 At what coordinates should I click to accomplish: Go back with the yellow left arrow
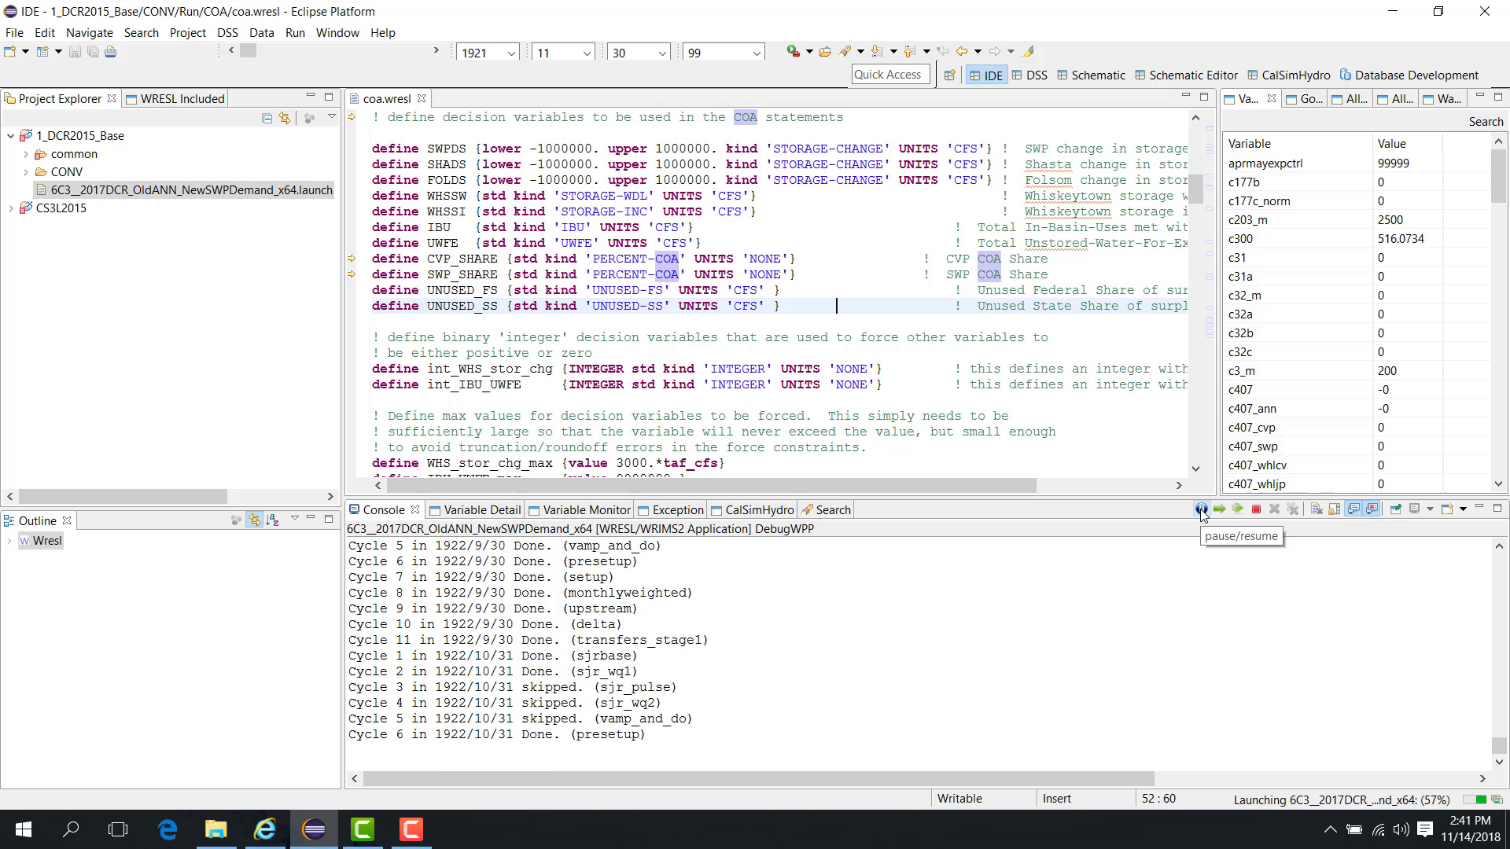pyautogui.click(x=961, y=52)
